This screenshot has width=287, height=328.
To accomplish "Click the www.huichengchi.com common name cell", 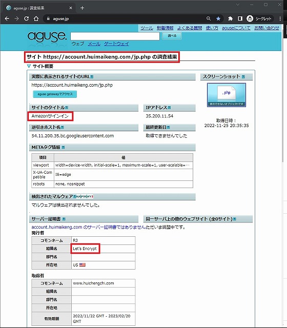I will [x=104, y=283].
